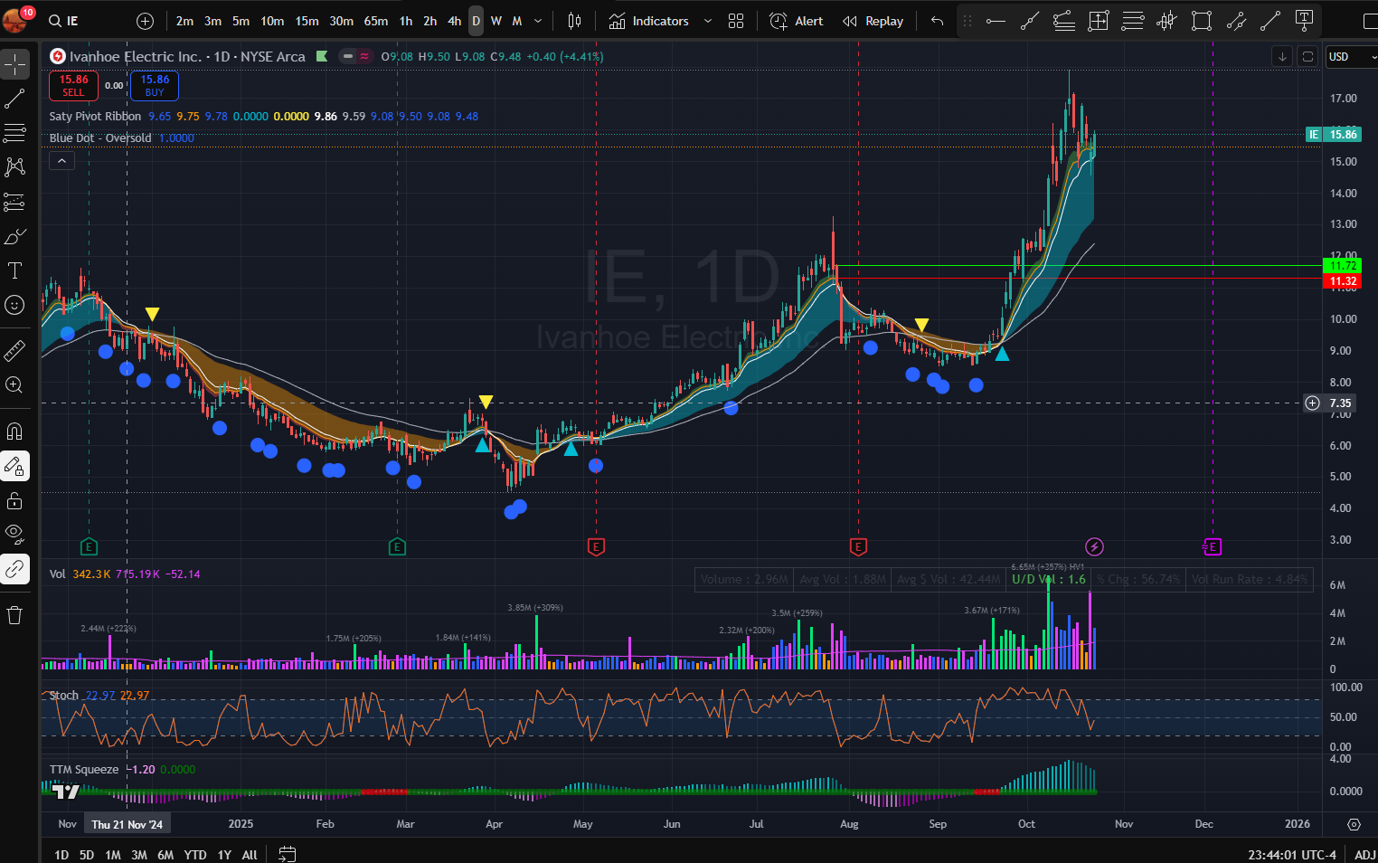The image size is (1378, 863).
Task: Select the 1Y date range
Action: tap(224, 854)
